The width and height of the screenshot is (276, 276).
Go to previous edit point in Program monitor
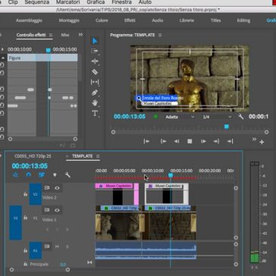[x=146, y=142]
